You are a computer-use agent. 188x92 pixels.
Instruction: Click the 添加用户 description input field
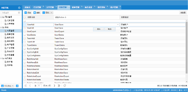coord(152,25)
